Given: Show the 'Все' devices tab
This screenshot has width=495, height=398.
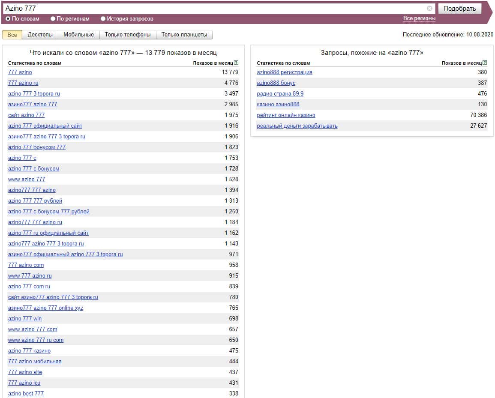Looking at the screenshot, I should pyautogui.click(x=12, y=35).
